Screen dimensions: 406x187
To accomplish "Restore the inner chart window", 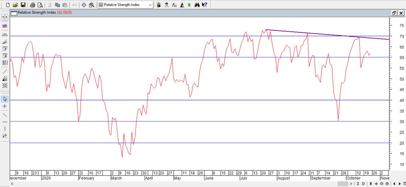I will click(394, 13).
